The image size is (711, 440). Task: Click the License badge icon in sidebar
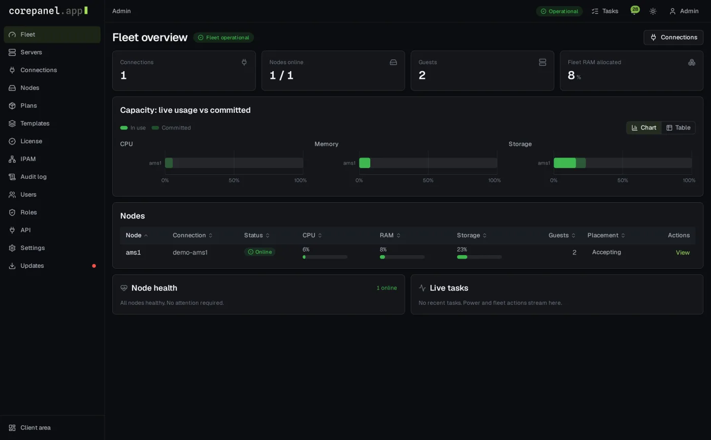(x=12, y=141)
